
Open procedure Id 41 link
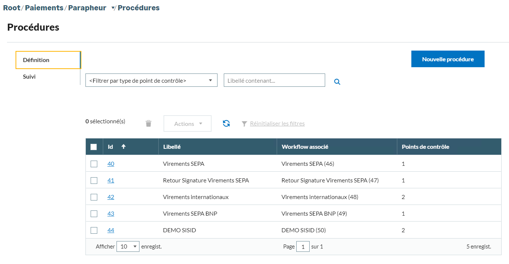[x=111, y=181]
